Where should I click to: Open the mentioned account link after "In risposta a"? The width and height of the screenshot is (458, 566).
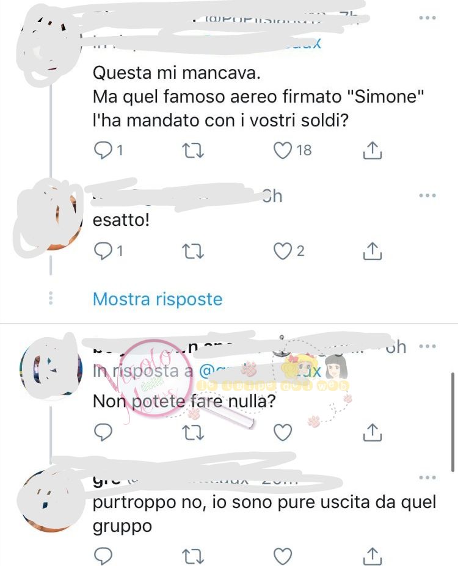coord(260,371)
